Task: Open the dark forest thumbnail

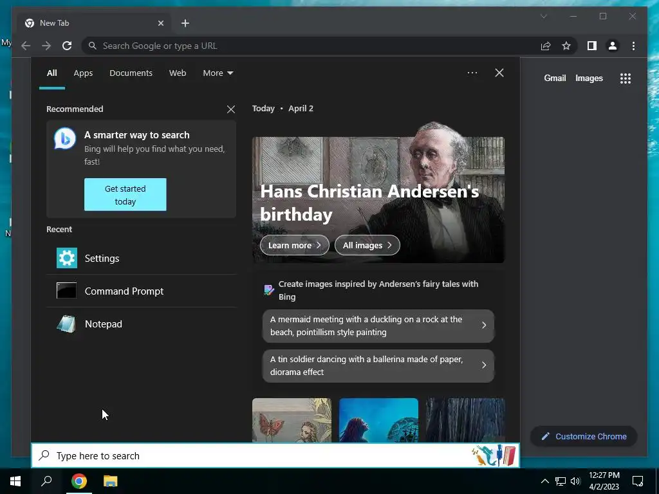Action: [465, 420]
